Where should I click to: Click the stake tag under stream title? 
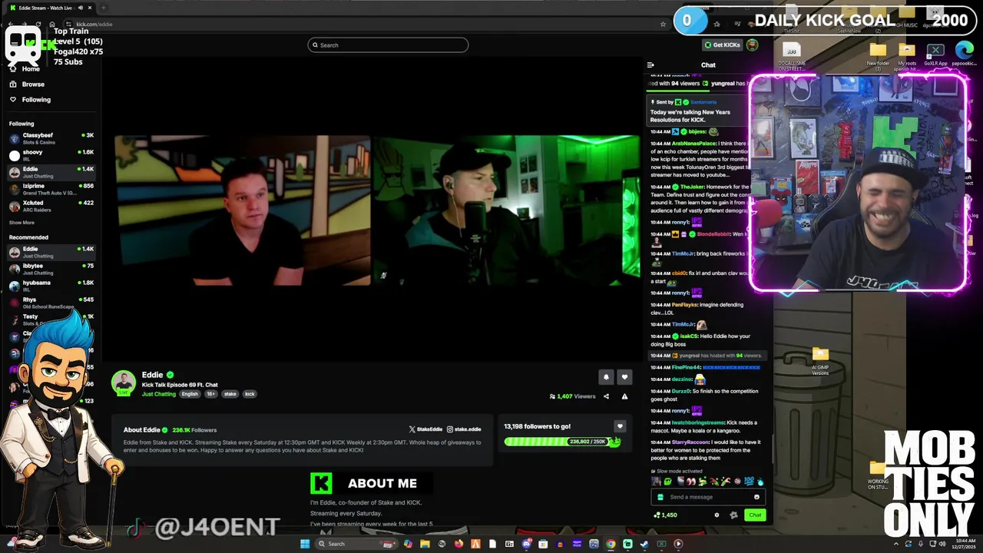230,394
